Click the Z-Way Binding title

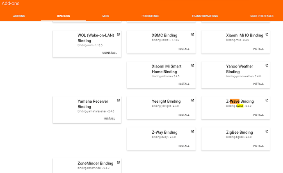click(164, 133)
